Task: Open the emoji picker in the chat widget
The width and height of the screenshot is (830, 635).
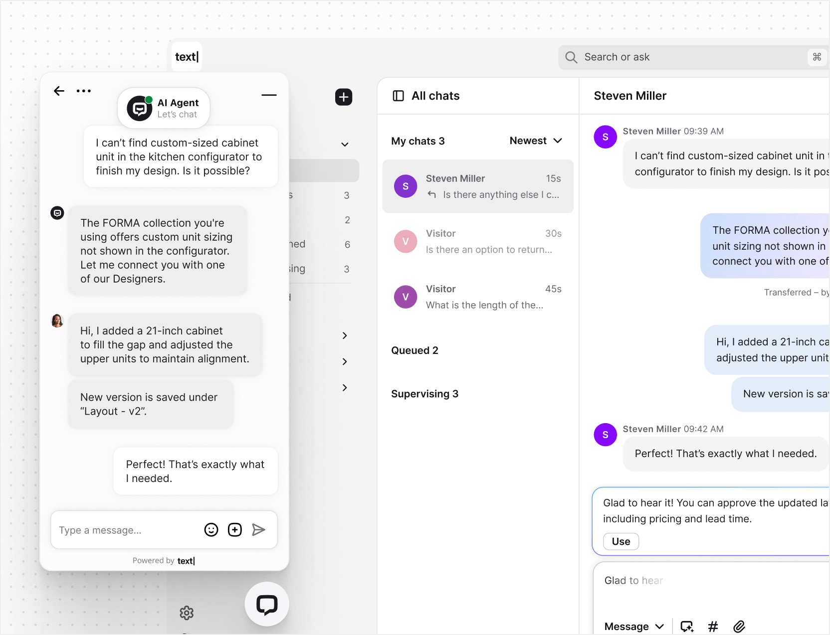Action: tap(211, 530)
